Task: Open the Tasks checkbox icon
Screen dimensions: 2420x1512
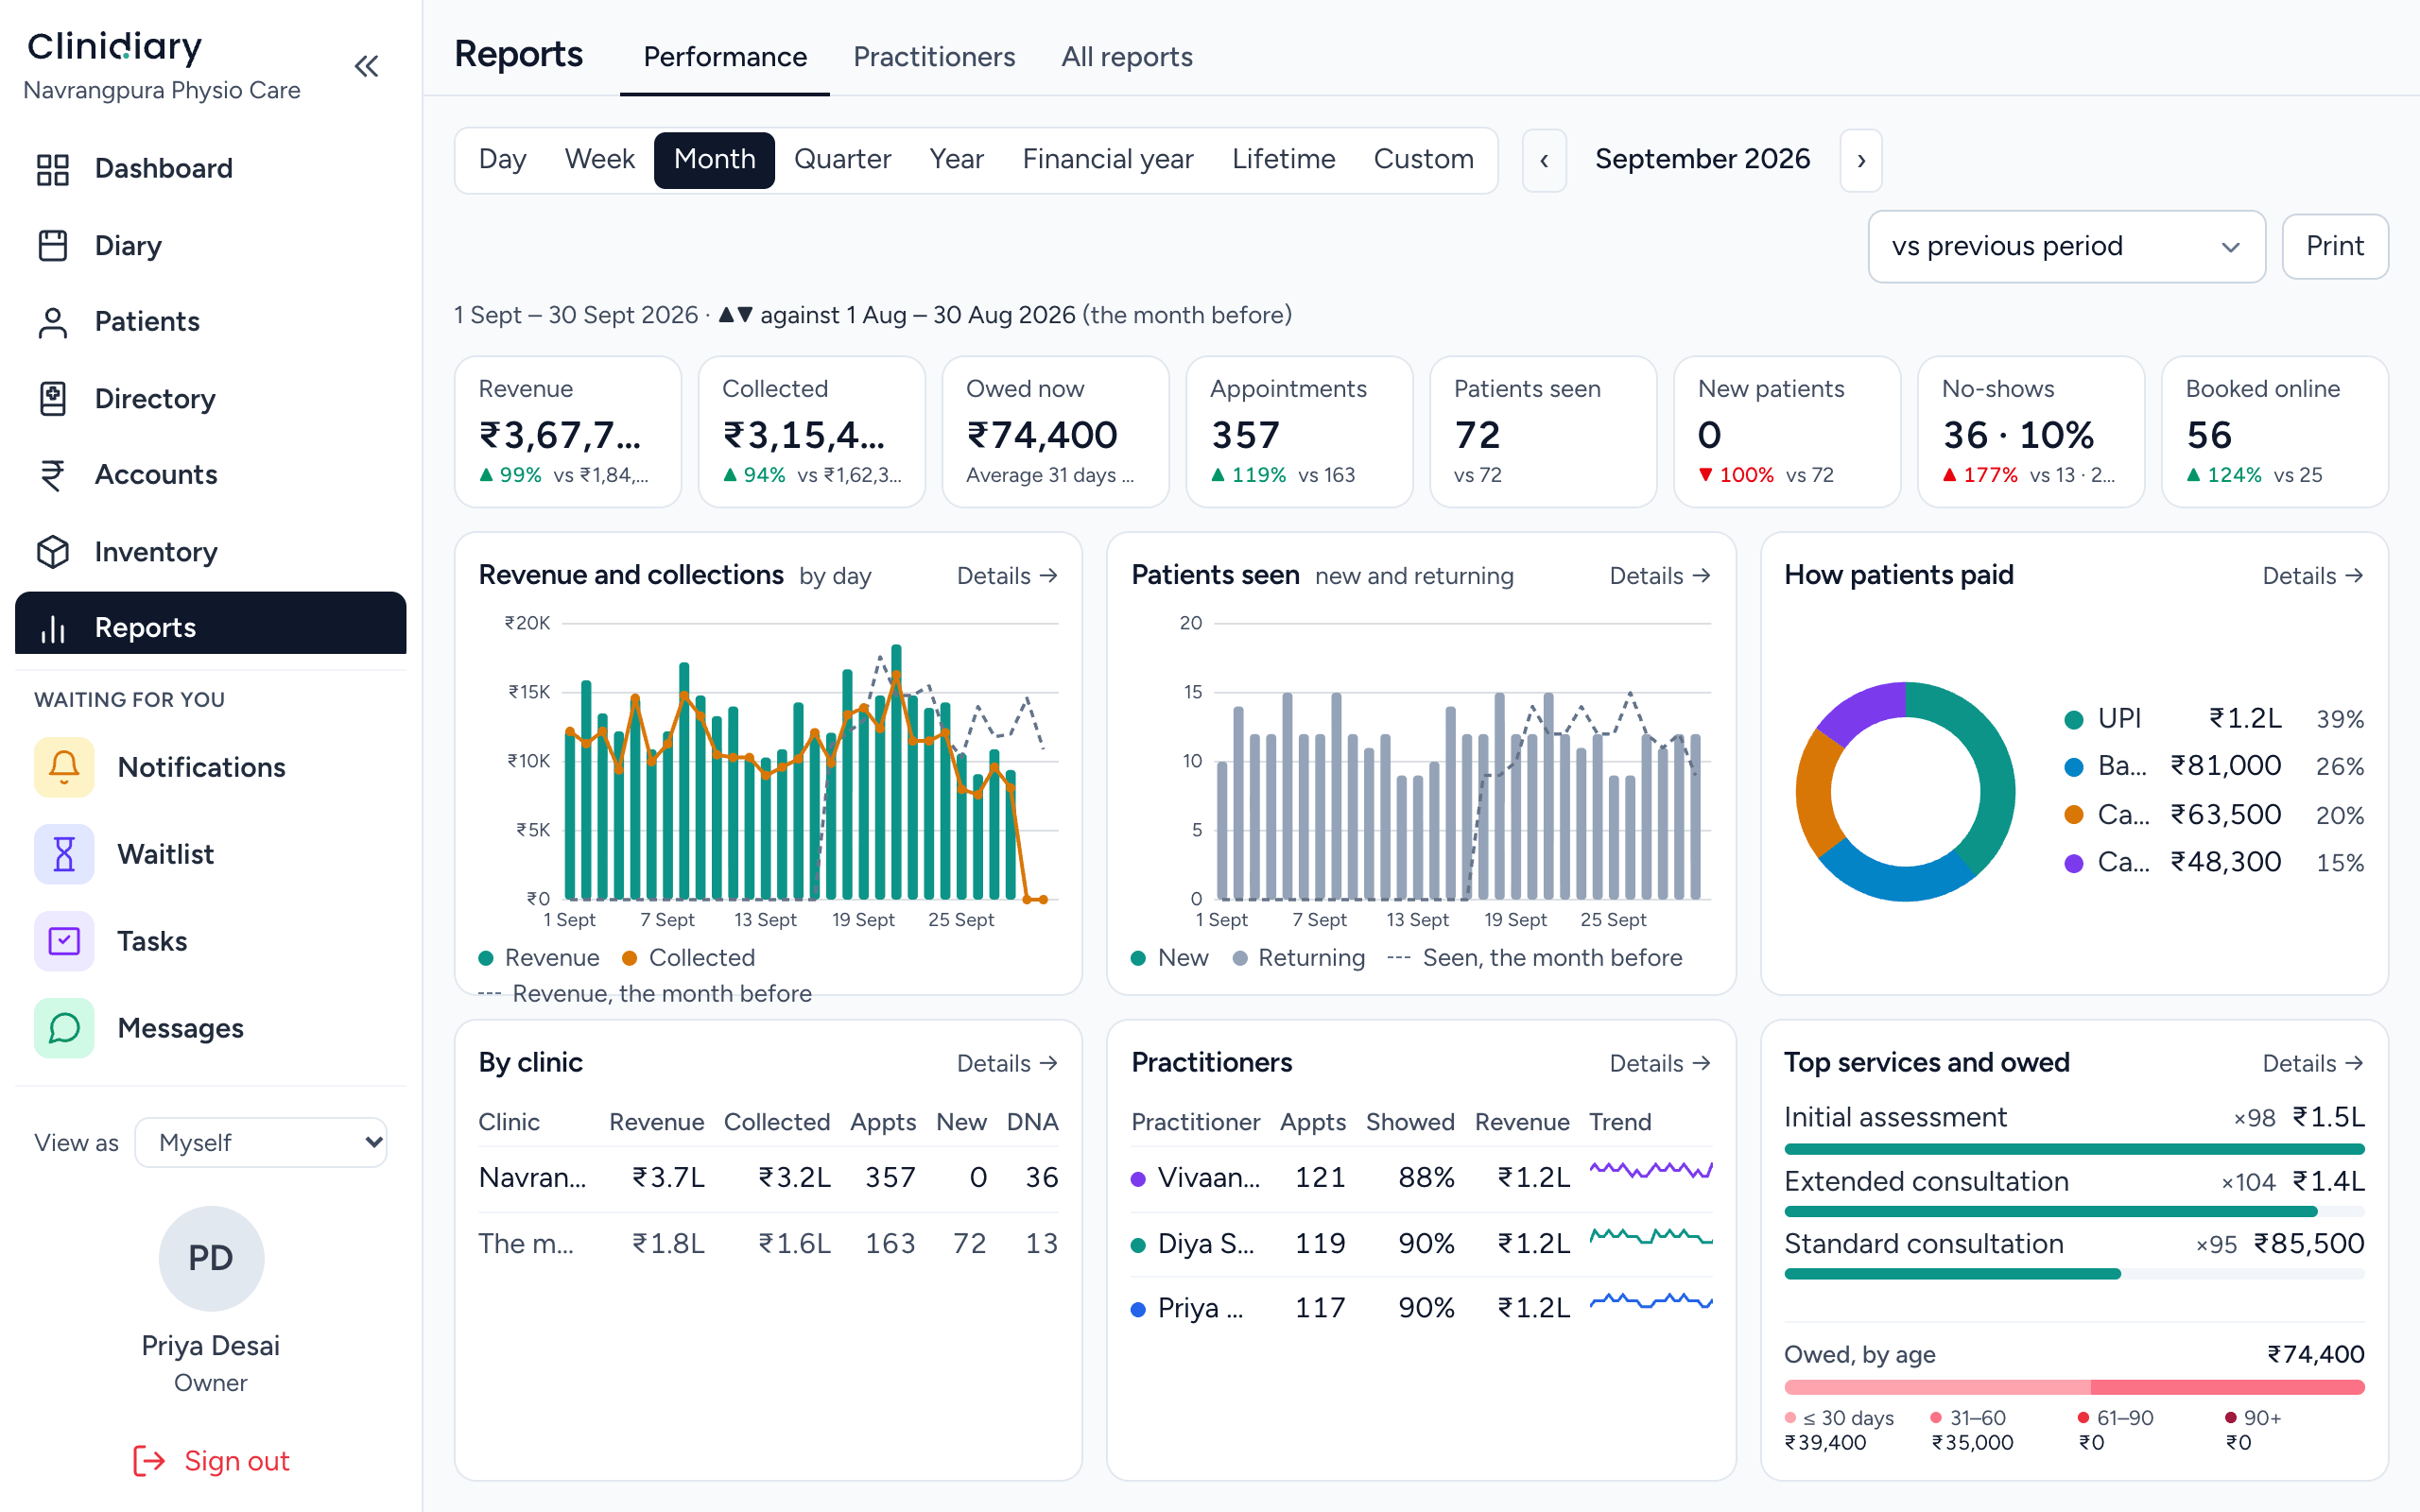Action: tap(64, 941)
